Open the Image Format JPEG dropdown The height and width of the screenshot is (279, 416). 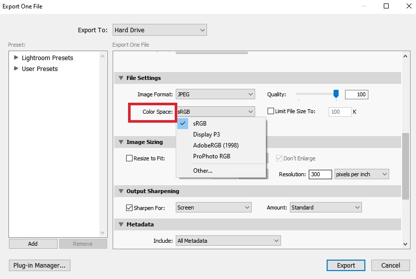[x=215, y=94]
